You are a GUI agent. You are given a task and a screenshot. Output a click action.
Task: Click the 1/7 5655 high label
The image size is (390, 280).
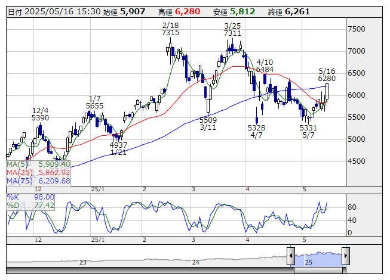[x=94, y=102]
